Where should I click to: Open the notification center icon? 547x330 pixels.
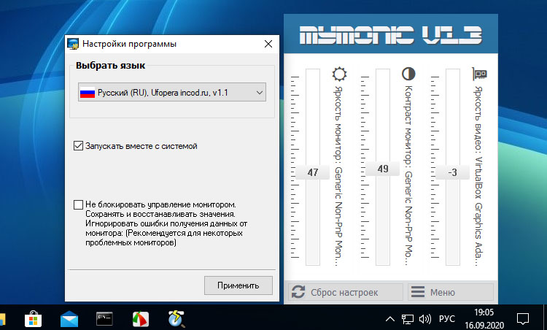[x=523, y=318]
